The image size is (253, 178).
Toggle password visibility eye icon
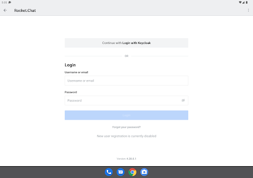tap(183, 100)
